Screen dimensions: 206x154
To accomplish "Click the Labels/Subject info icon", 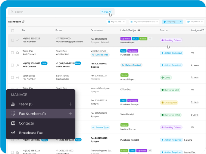I will point(139,31).
